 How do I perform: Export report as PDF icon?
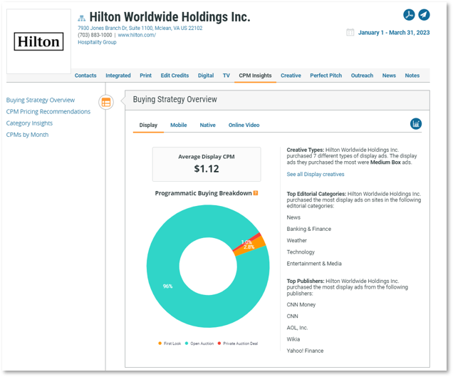click(x=409, y=15)
